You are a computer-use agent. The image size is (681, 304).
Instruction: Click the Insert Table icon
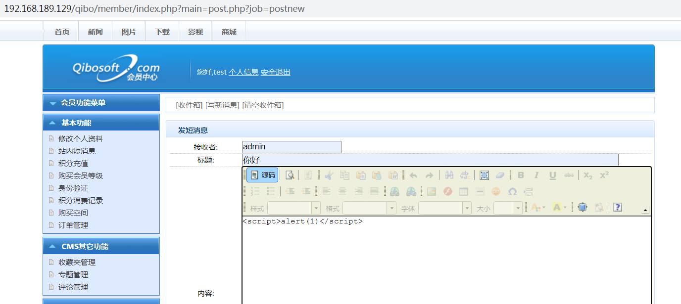(x=464, y=191)
